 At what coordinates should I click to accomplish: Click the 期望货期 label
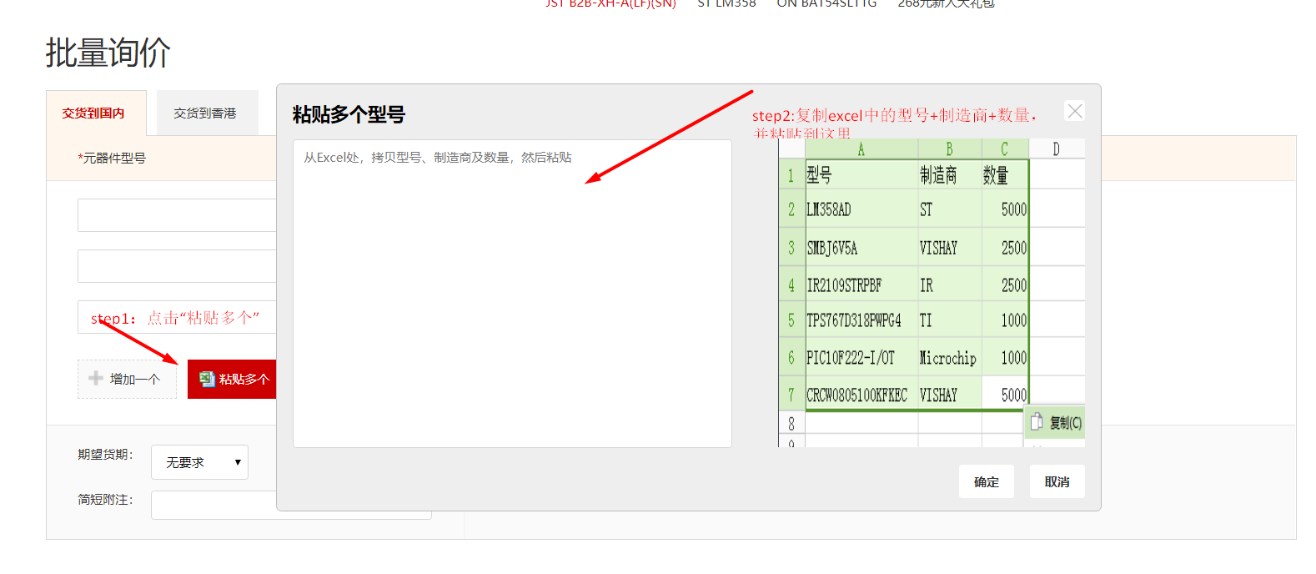tap(105, 455)
